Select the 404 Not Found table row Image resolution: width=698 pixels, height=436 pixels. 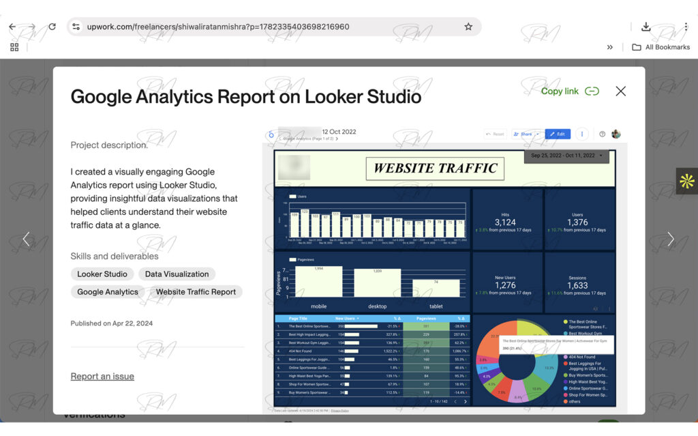(372, 351)
